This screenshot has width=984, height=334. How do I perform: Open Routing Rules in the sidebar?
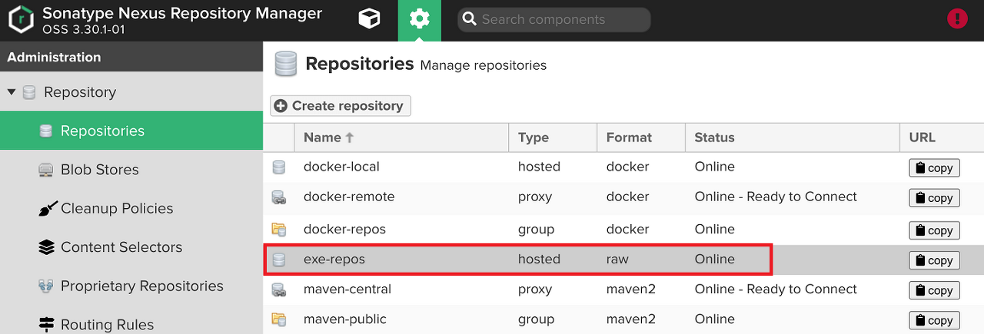coord(131,324)
